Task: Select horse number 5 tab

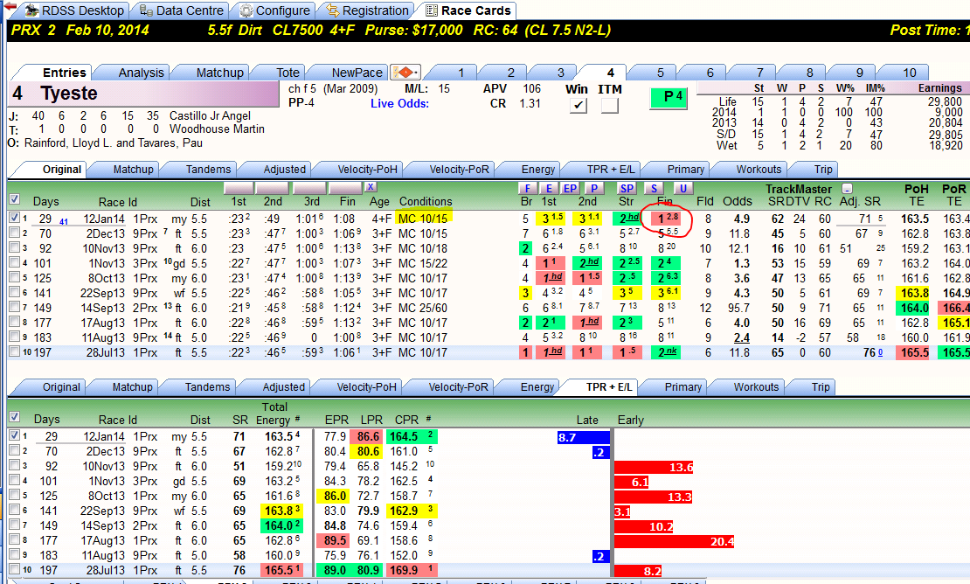Action: (x=660, y=73)
